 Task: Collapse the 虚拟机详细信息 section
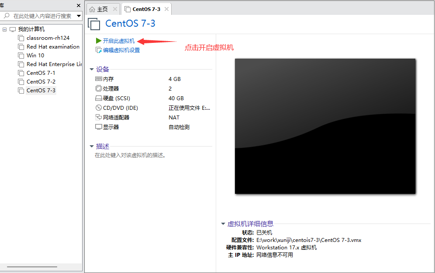pyautogui.click(x=223, y=223)
